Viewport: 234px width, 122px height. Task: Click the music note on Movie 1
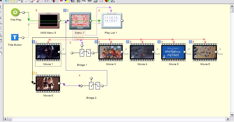(x=38, y=56)
